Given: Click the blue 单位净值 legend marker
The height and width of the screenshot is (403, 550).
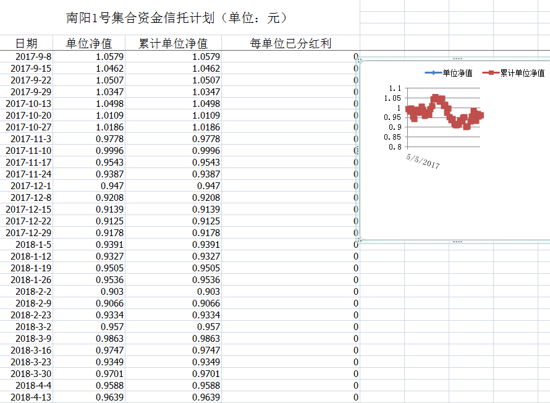Looking at the screenshot, I should [432, 74].
